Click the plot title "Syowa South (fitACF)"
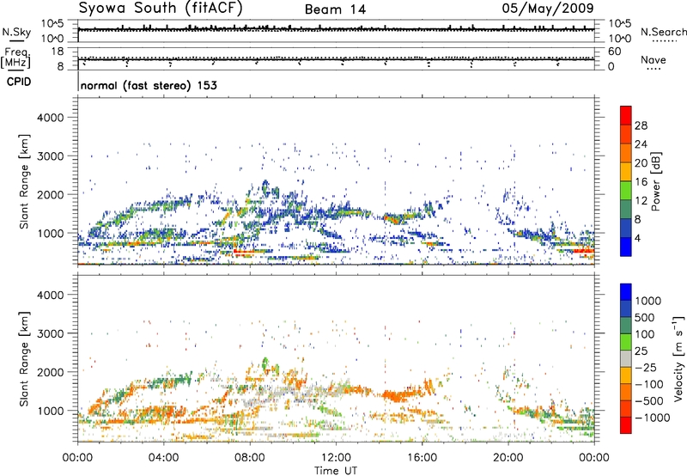The width and height of the screenshot is (687, 476). pyautogui.click(x=161, y=9)
